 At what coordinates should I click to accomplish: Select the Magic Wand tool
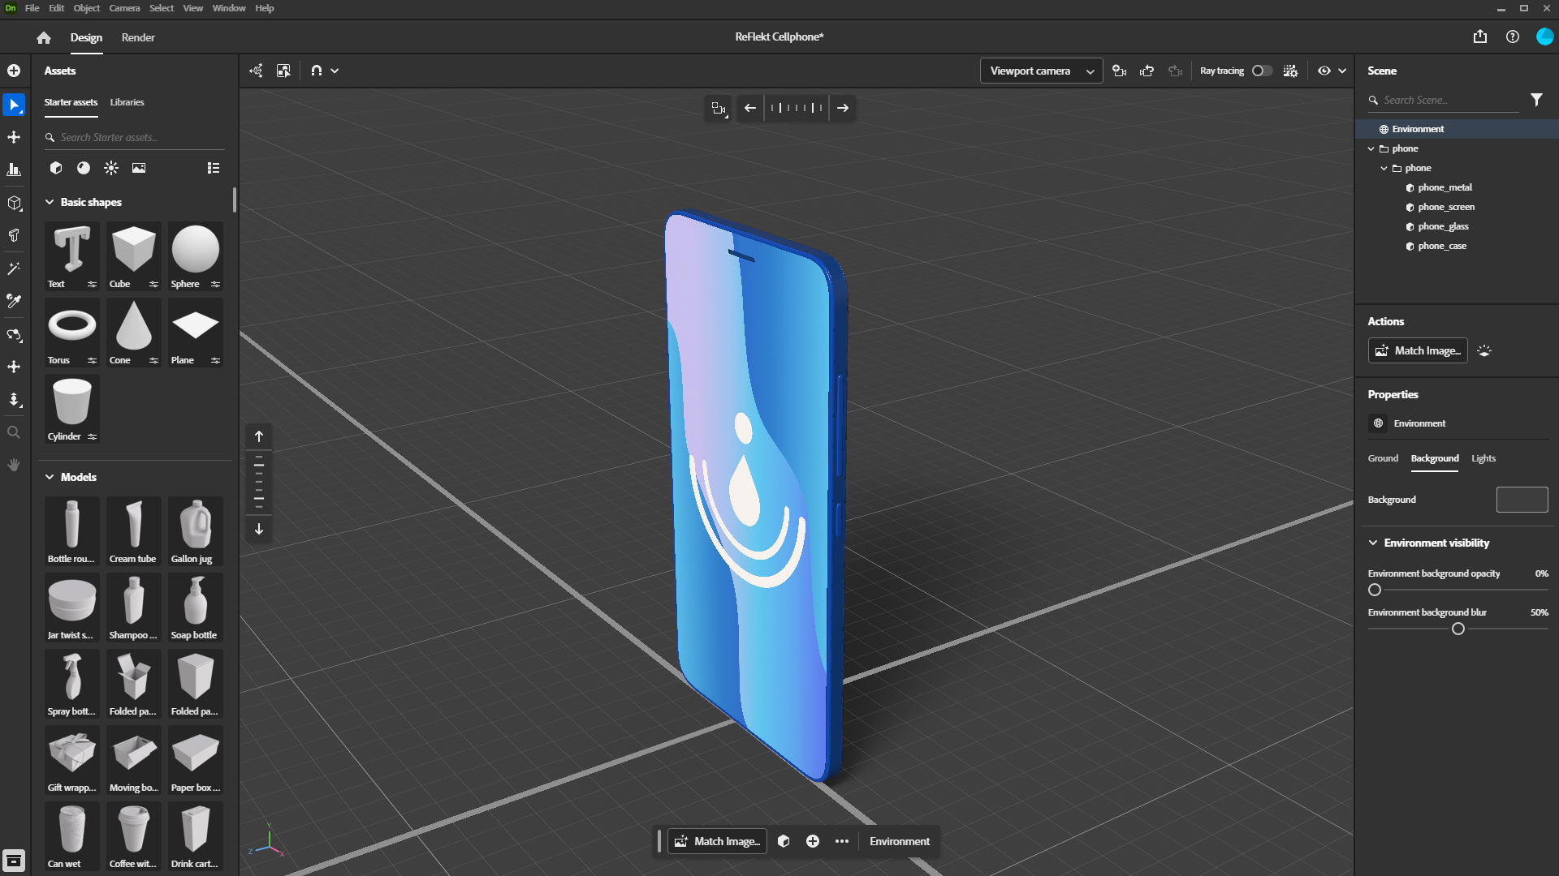[x=14, y=268]
